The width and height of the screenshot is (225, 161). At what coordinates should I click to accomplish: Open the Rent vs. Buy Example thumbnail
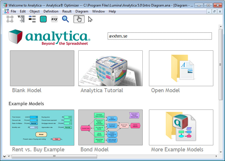tap(42, 128)
